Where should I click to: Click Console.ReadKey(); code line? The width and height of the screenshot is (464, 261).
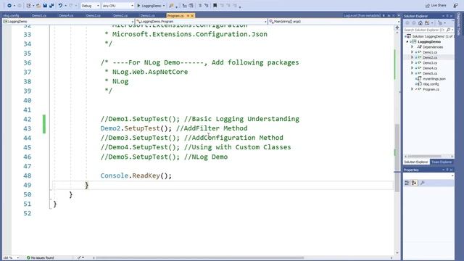pyautogui.click(x=136, y=175)
